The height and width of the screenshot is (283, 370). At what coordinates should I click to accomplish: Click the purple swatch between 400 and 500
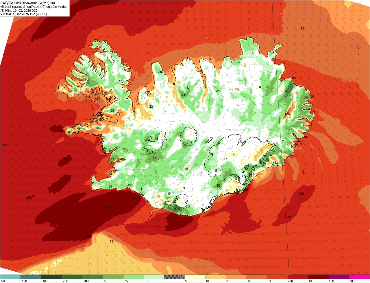(x=339, y=277)
